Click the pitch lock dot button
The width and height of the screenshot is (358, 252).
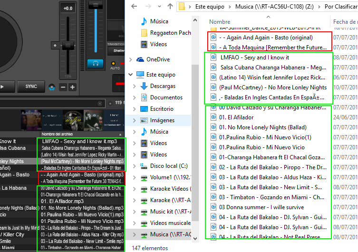coord(55,46)
